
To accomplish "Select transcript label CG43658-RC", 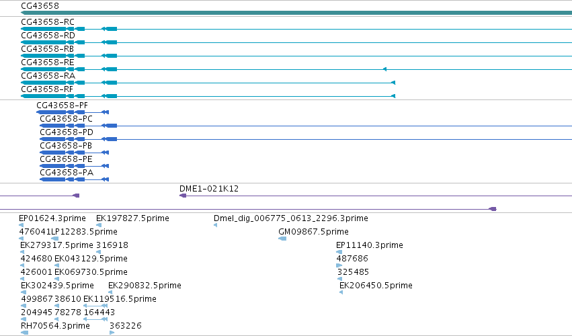I will point(48,22).
